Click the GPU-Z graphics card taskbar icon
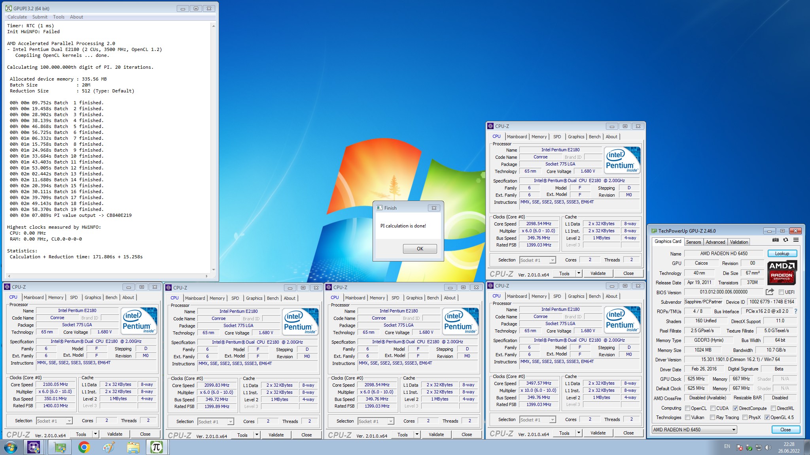The image size is (810, 455). click(60, 447)
